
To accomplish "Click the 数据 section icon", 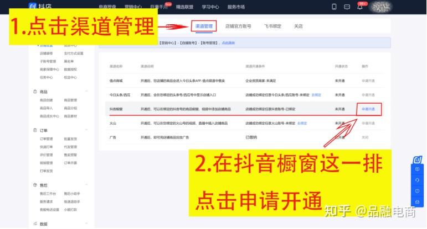I will click(35, 224).
